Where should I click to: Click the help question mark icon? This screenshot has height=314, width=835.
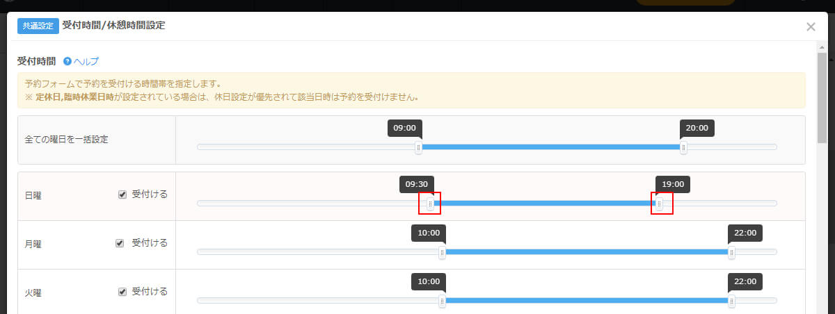tap(67, 61)
